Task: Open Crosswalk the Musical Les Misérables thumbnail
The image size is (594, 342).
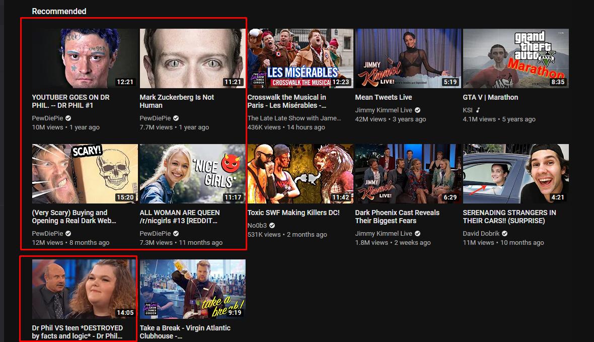Action: pyautogui.click(x=301, y=58)
